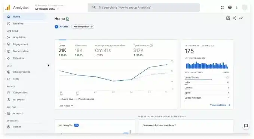Click the Total revenue info icon
The height and width of the screenshot is (139, 254).
pos(151,46)
